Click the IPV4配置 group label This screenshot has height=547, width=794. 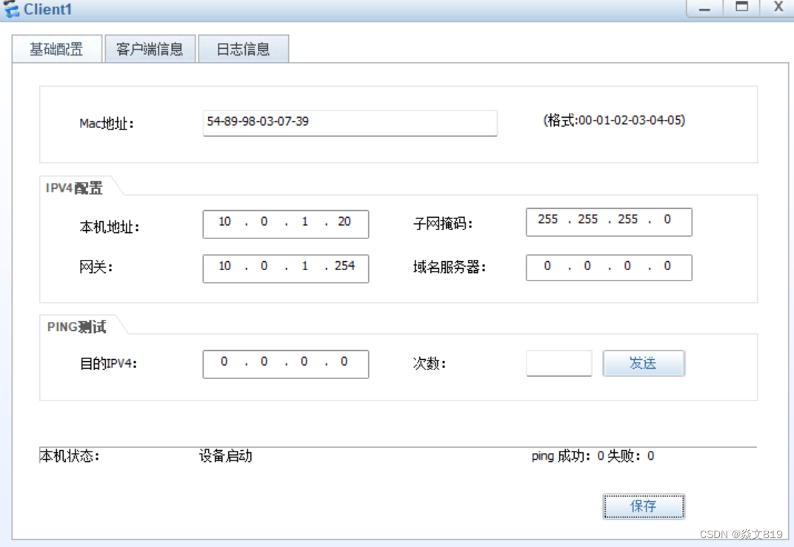[x=74, y=188]
